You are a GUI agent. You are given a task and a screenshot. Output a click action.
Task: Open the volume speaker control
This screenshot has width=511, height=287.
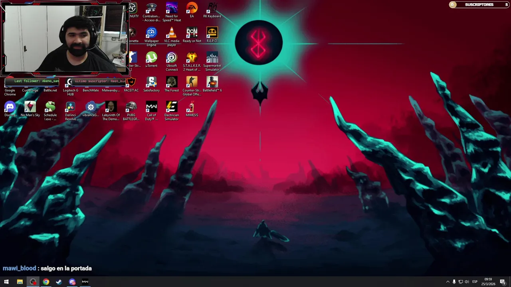click(467, 282)
